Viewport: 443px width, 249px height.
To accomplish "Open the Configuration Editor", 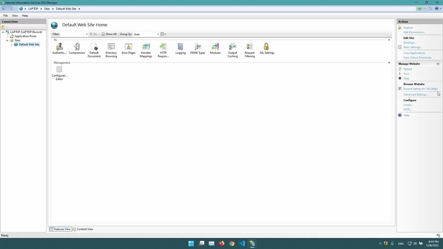I will coord(59,71).
